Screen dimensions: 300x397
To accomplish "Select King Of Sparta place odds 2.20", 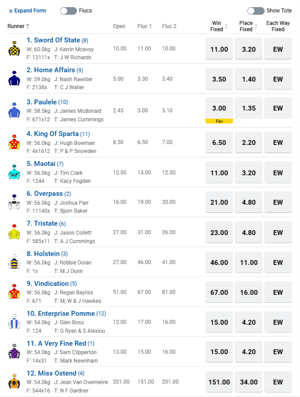I will click(249, 143).
